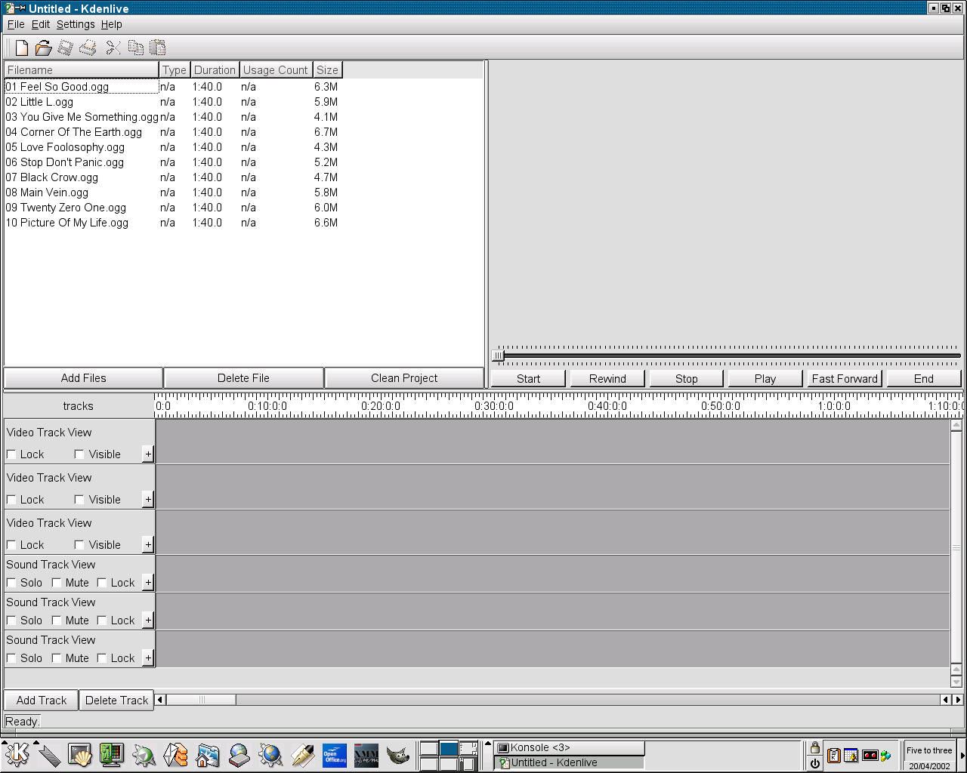The height and width of the screenshot is (773, 967).
Task: Enable Lock on the first video track
Action: click(11, 454)
